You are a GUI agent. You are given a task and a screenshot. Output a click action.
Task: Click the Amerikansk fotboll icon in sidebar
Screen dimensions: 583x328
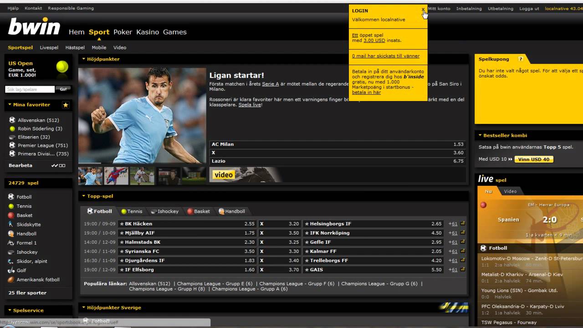pos(11,279)
